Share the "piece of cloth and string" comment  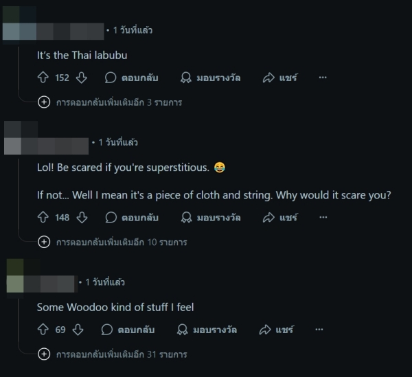pyautogui.click(x=280, y=218)
